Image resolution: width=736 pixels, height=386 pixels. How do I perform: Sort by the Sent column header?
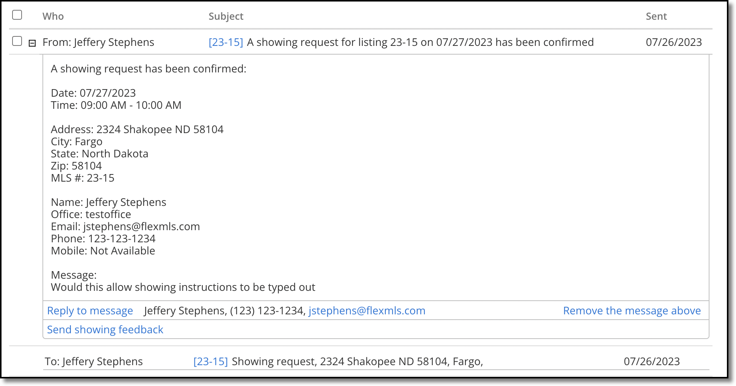pyautogui.click(x=656, y=16)
